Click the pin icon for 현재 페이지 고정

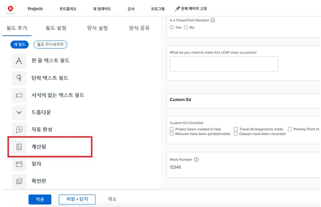pyautogui.click(x=177, y=9)
